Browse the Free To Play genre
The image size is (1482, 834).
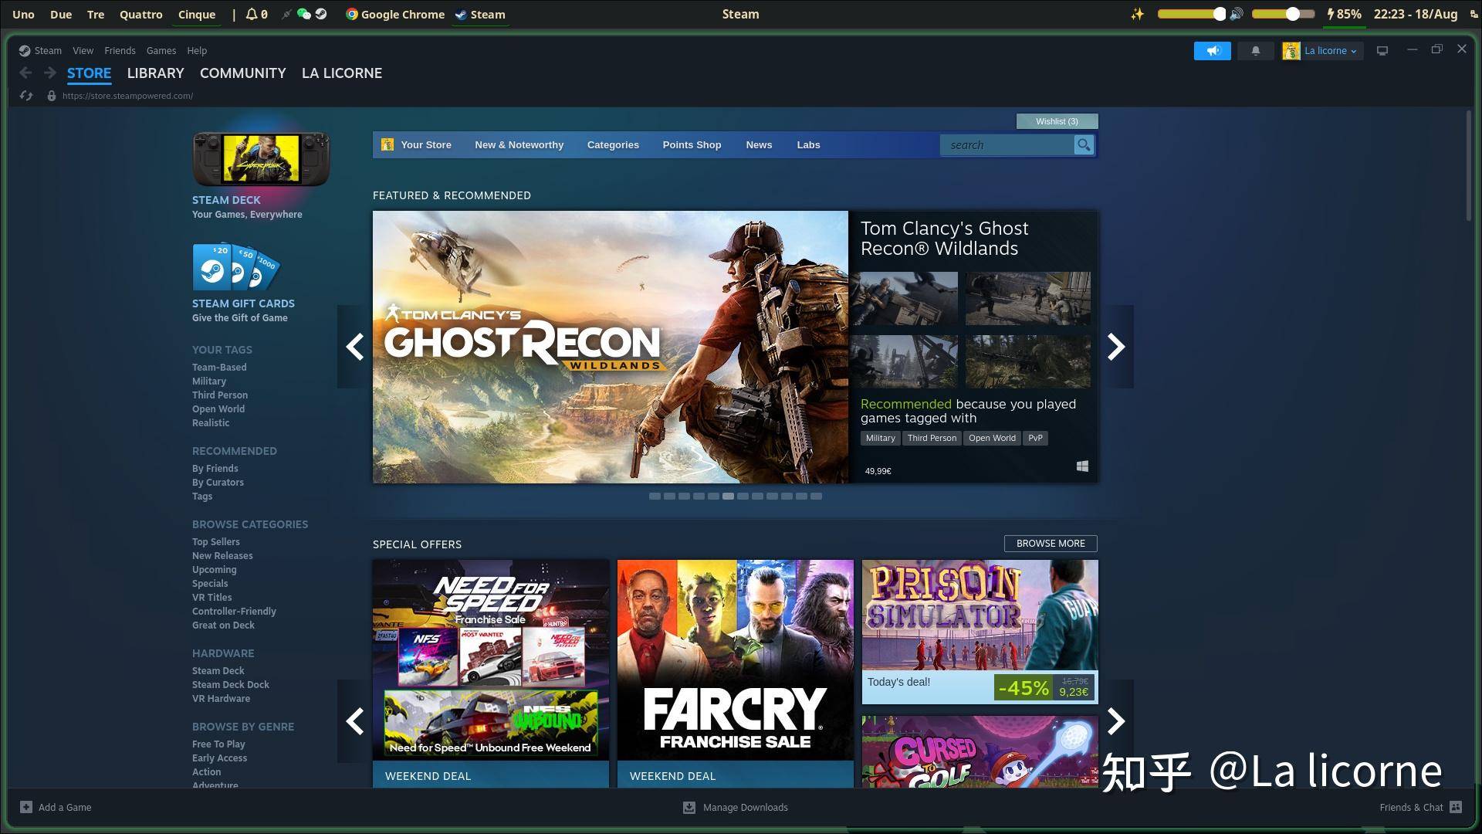[x=218, y=744]
